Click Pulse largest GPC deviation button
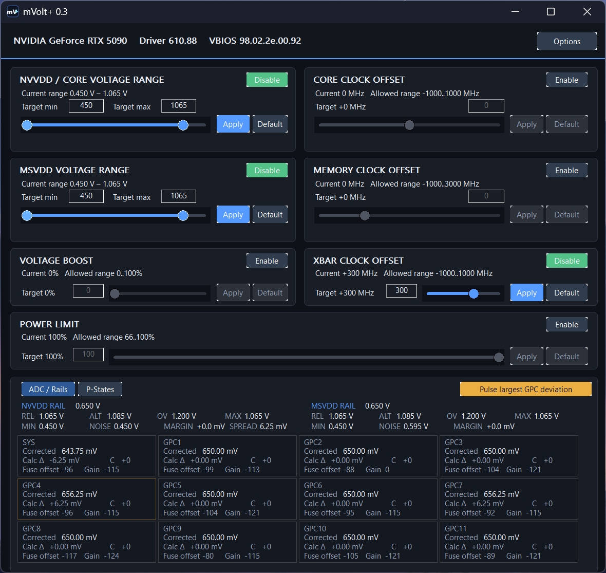This screenshot has width=606, height=573. click(525, 389)
